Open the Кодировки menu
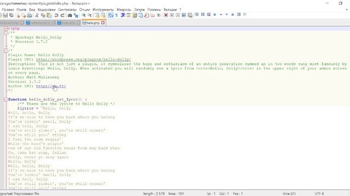Image resolution: width=350 pixels, height=196 pixels. [x=46, y=10]
